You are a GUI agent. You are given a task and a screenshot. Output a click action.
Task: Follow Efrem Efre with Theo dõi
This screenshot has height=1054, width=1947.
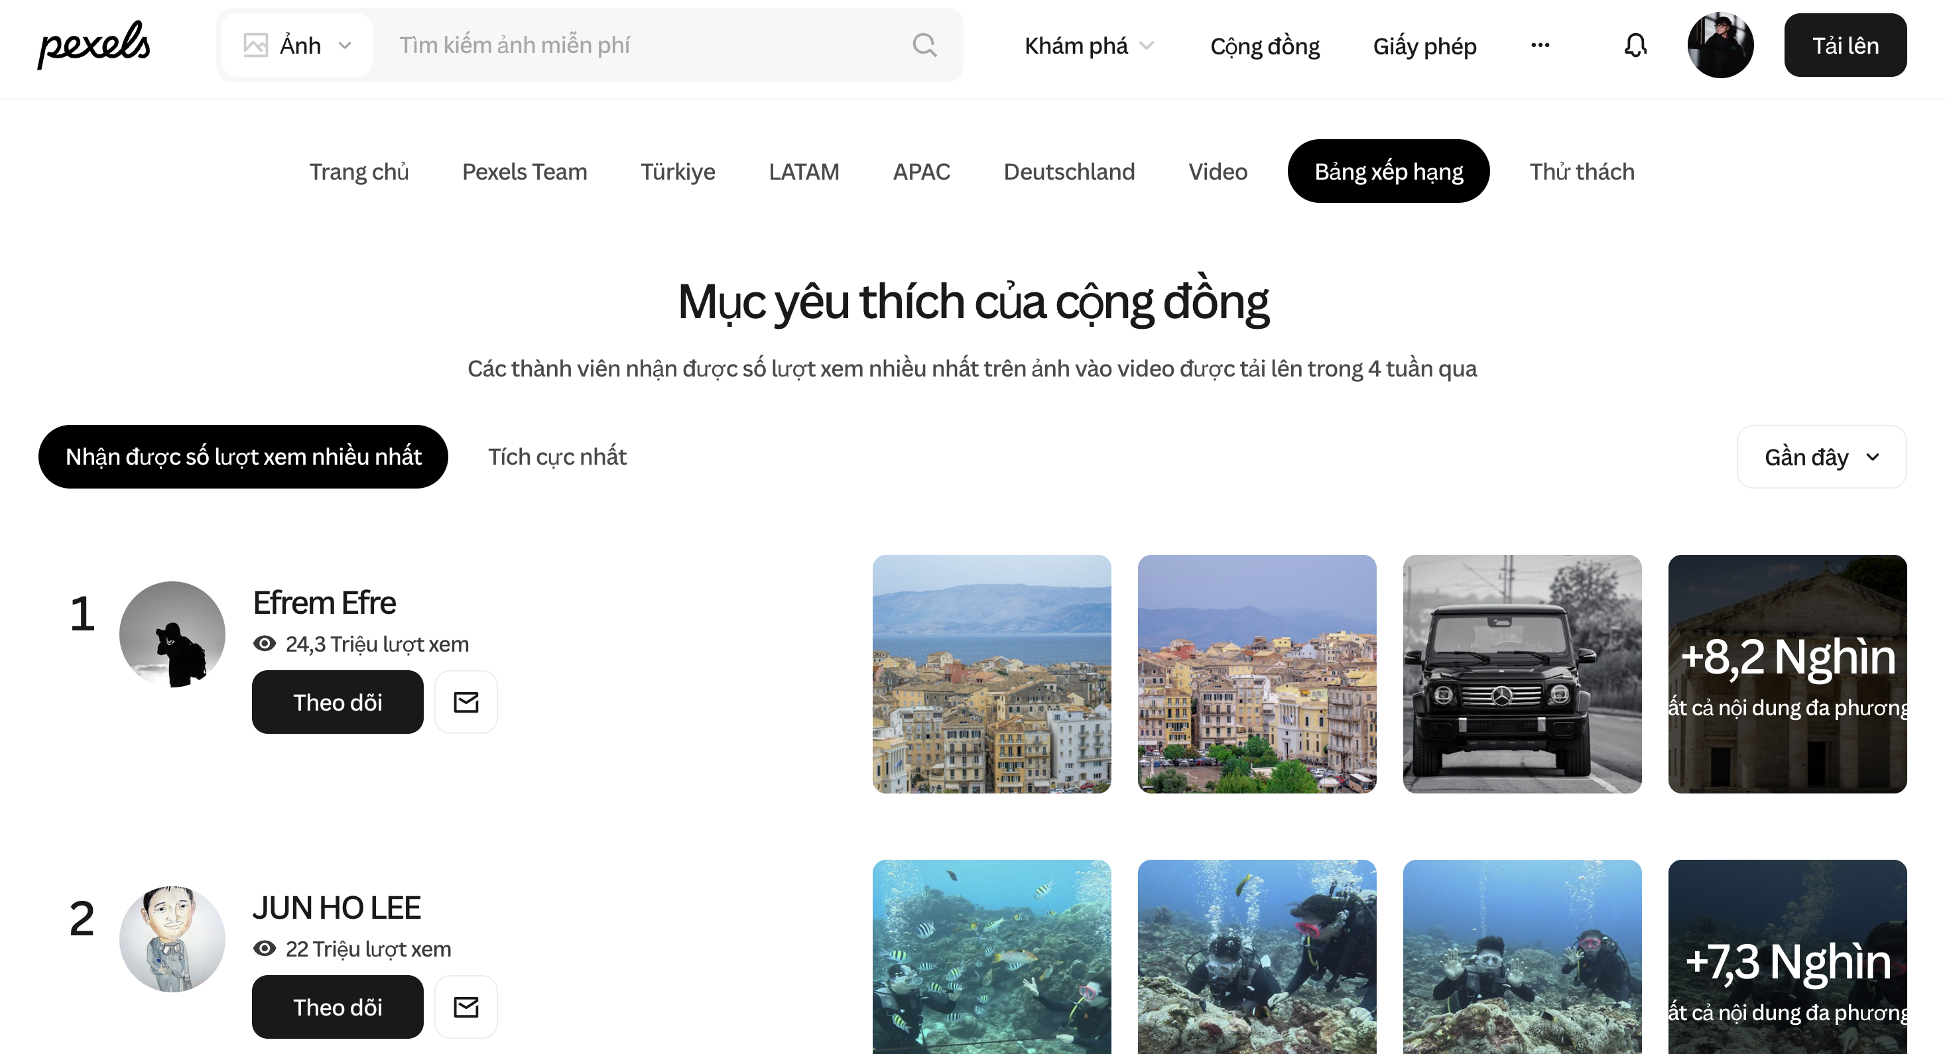tap(337, 702)
